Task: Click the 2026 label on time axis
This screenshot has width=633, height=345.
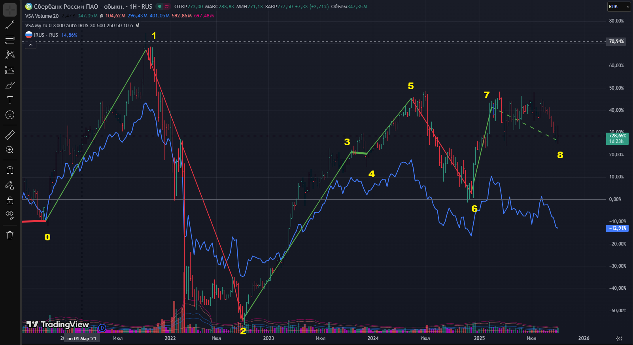Action: pos(584,338)
